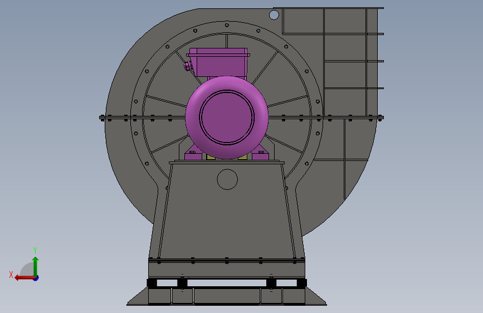The image size is (483, 313).
Task: Select the purple motor round end cover
Action: click(227, 117)
